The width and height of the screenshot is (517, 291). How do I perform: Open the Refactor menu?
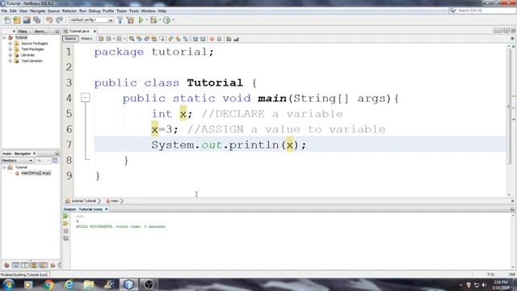69,11
